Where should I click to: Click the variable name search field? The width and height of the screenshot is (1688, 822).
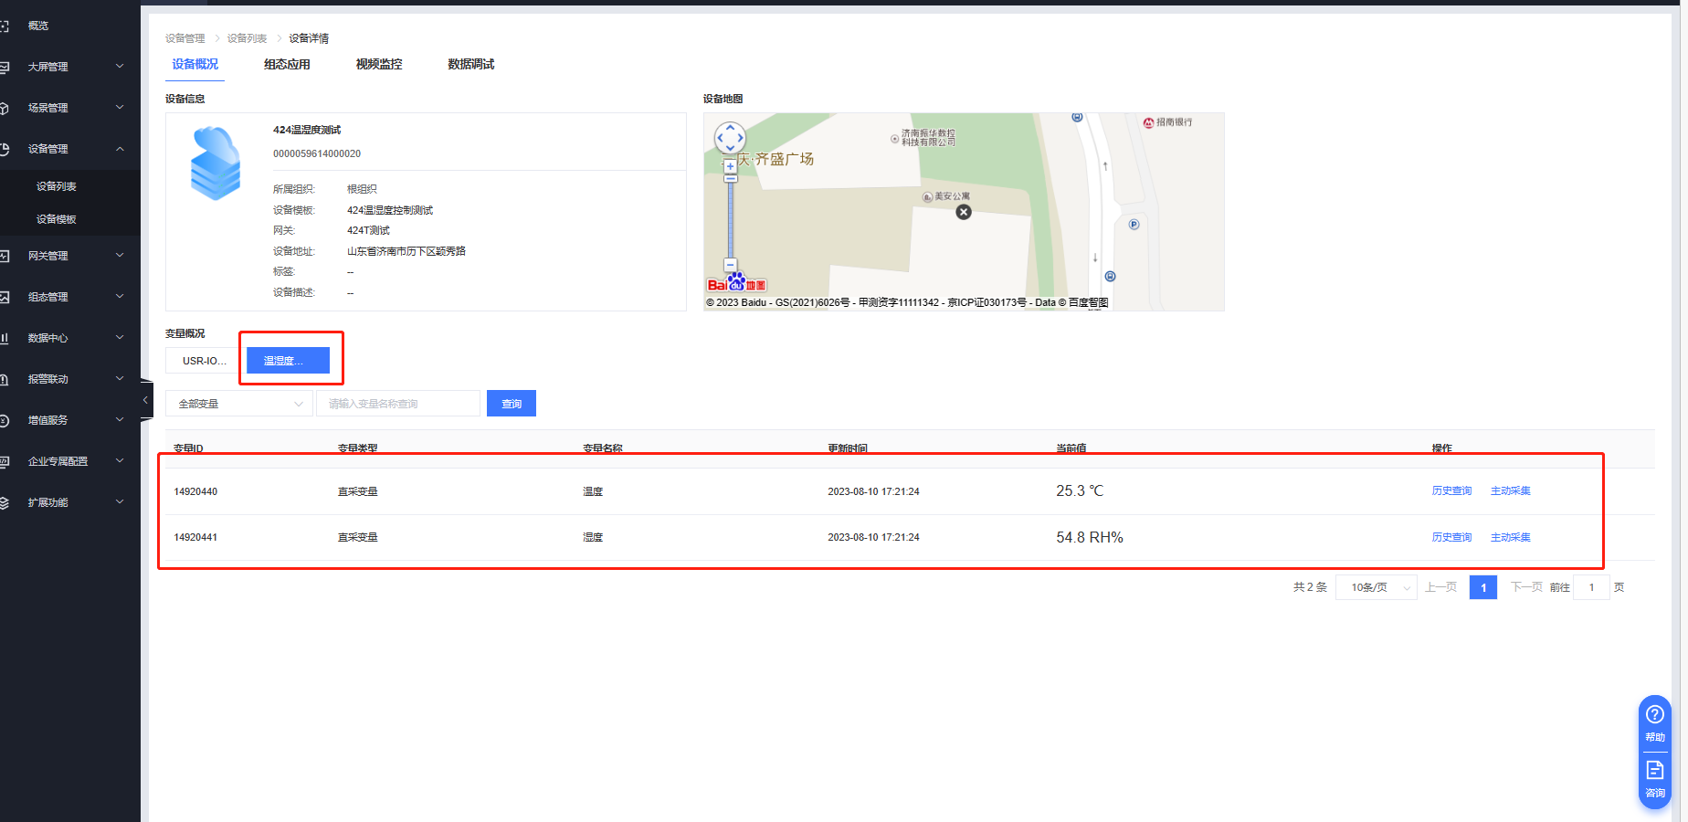[397, 404]
